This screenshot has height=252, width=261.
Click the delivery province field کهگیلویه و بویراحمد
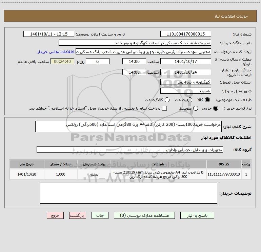(186, 82)
